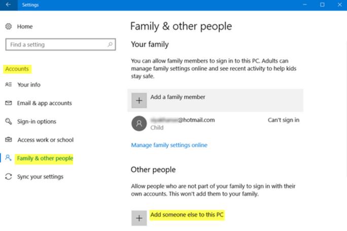Click the Your info sidebar icon
347x231 pixels.
click(x=8, y=85)
